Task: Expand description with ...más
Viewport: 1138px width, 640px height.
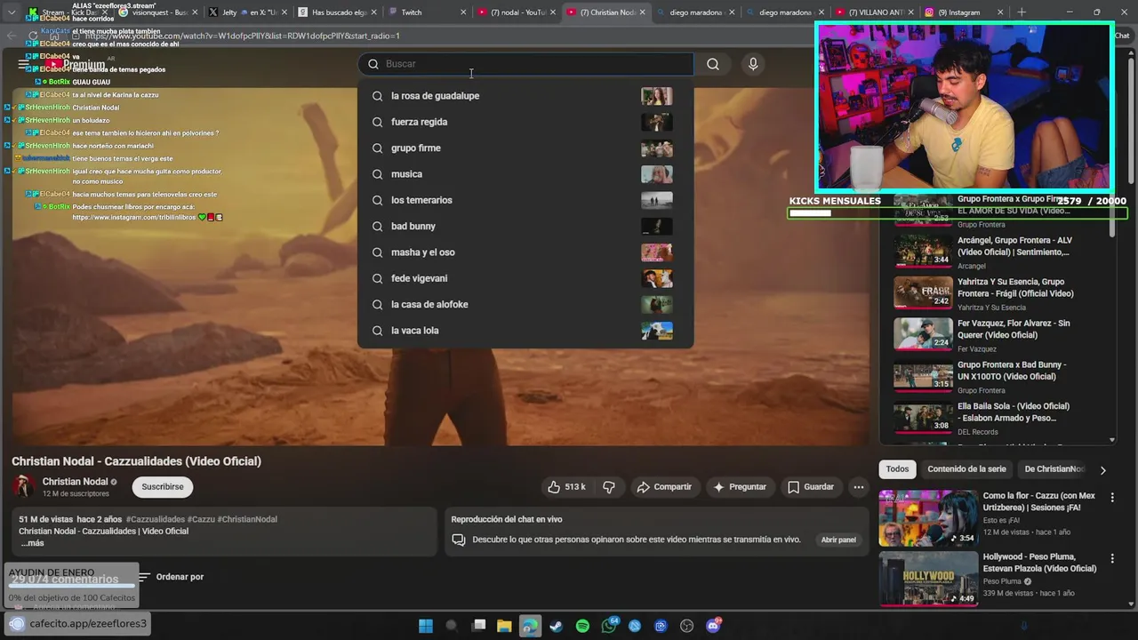Action: (32, 543)
